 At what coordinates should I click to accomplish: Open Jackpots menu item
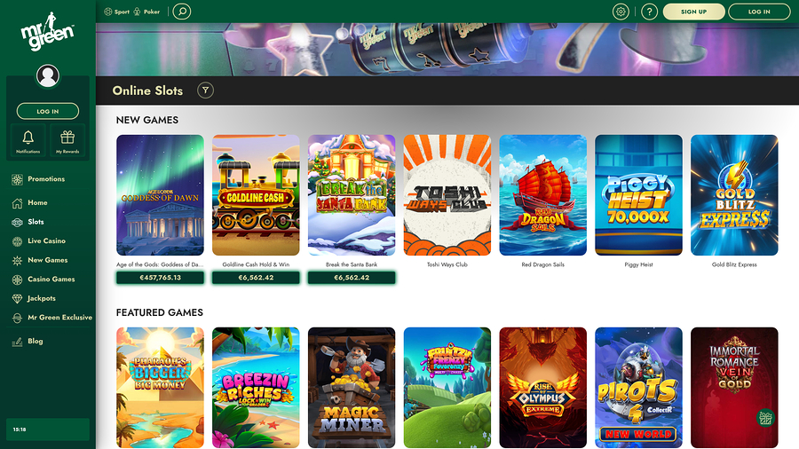tap(41, 298)
